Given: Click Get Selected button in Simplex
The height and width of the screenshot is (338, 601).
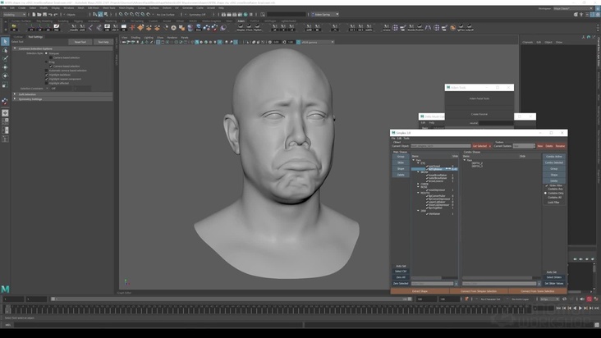Looking at the screenshot, I should click(479, 146).
